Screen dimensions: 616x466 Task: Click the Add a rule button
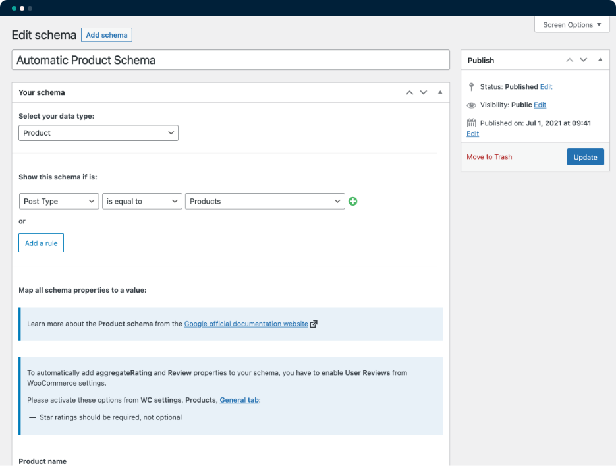41,243
